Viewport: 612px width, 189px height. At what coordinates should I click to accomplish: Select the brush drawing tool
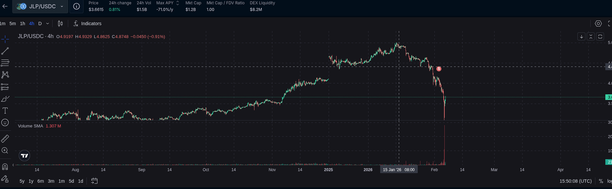[x=5, y=99]
